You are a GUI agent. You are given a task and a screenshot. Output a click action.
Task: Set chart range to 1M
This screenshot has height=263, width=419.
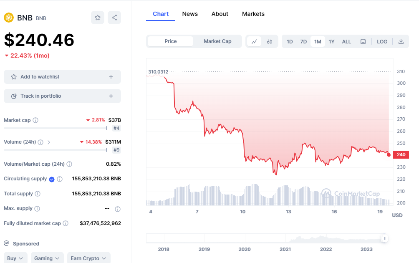point(318,41)
